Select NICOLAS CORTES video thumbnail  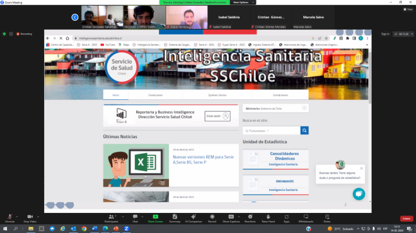pos(144,17)
